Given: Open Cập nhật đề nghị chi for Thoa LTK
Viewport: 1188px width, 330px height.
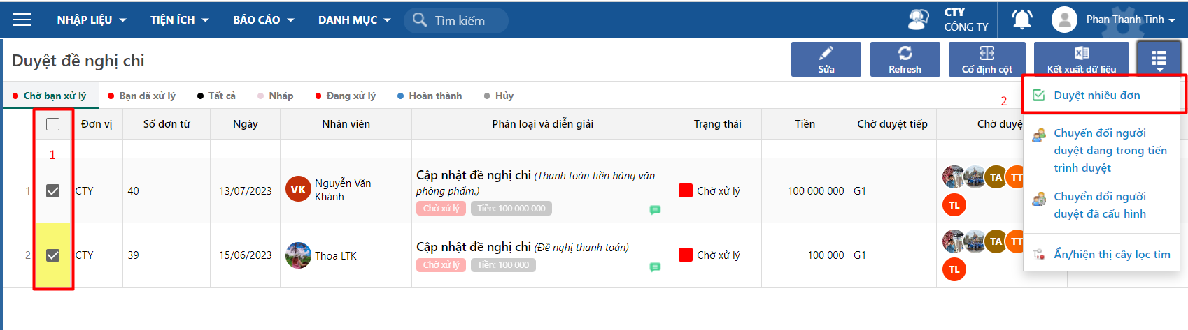Looking at the screenshot, I should pos(474,247).
